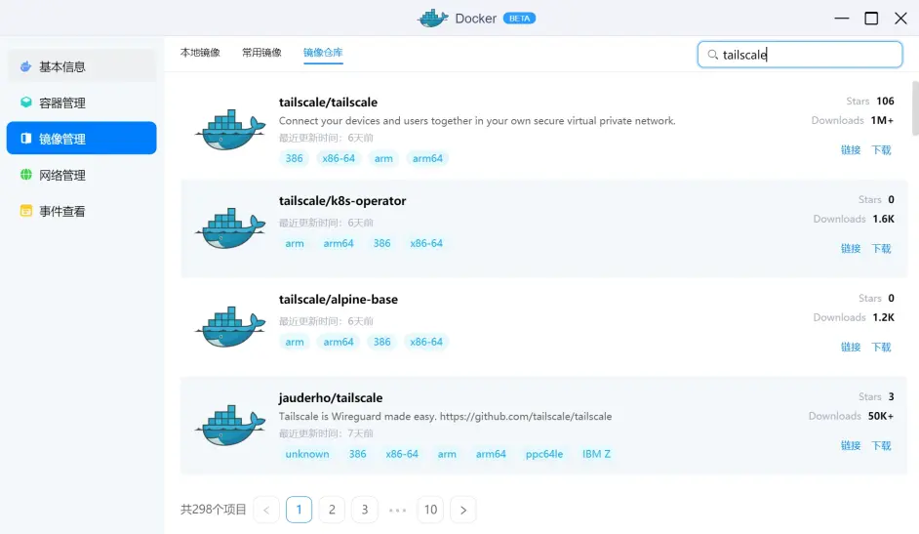Click arm64 tag on tailscale/k8s-operator
The height and width of the screenshot is (534, 919).
coord(339,243)
